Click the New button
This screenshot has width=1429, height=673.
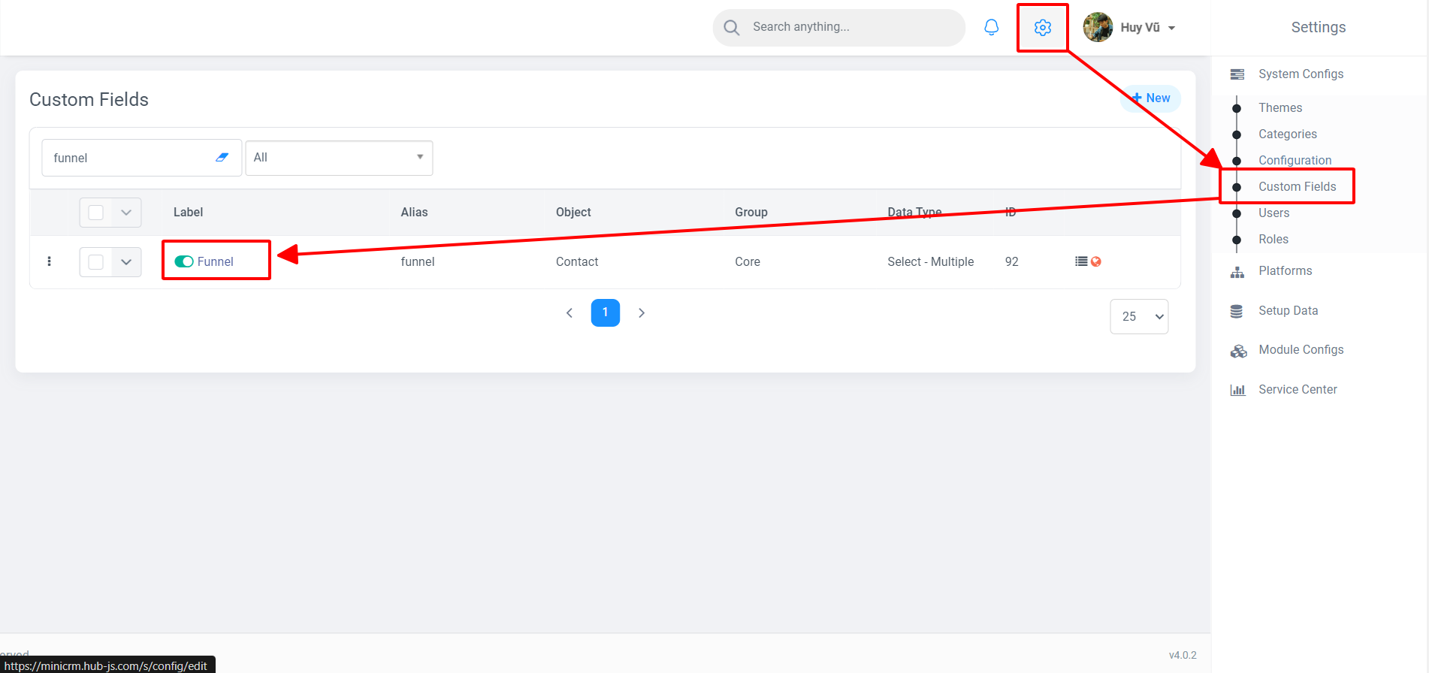1151,98
